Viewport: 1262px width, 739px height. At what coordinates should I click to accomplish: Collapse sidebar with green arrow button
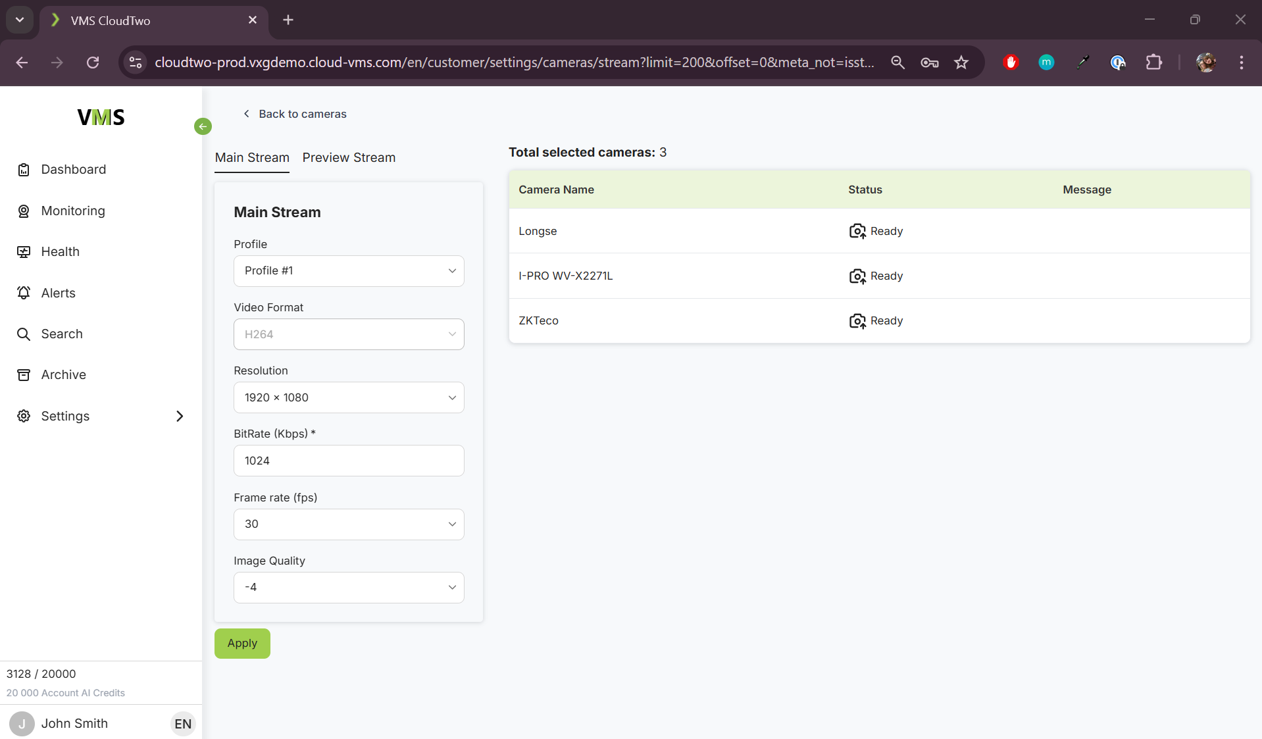coord(203,126)
